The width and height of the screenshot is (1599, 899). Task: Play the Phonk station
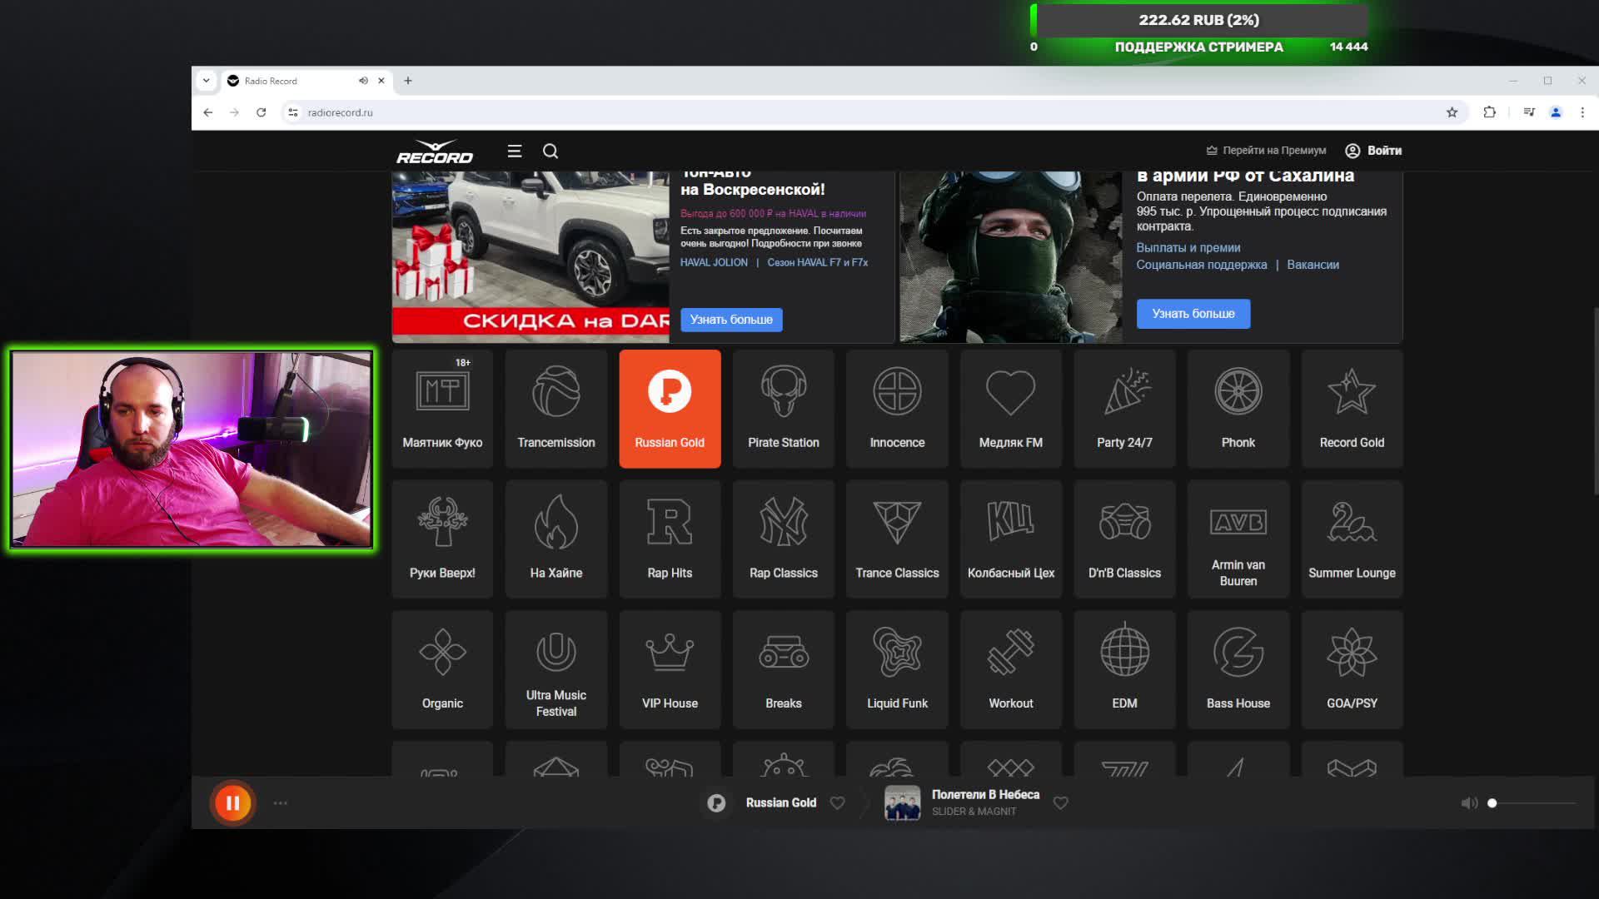(1238, 408)
